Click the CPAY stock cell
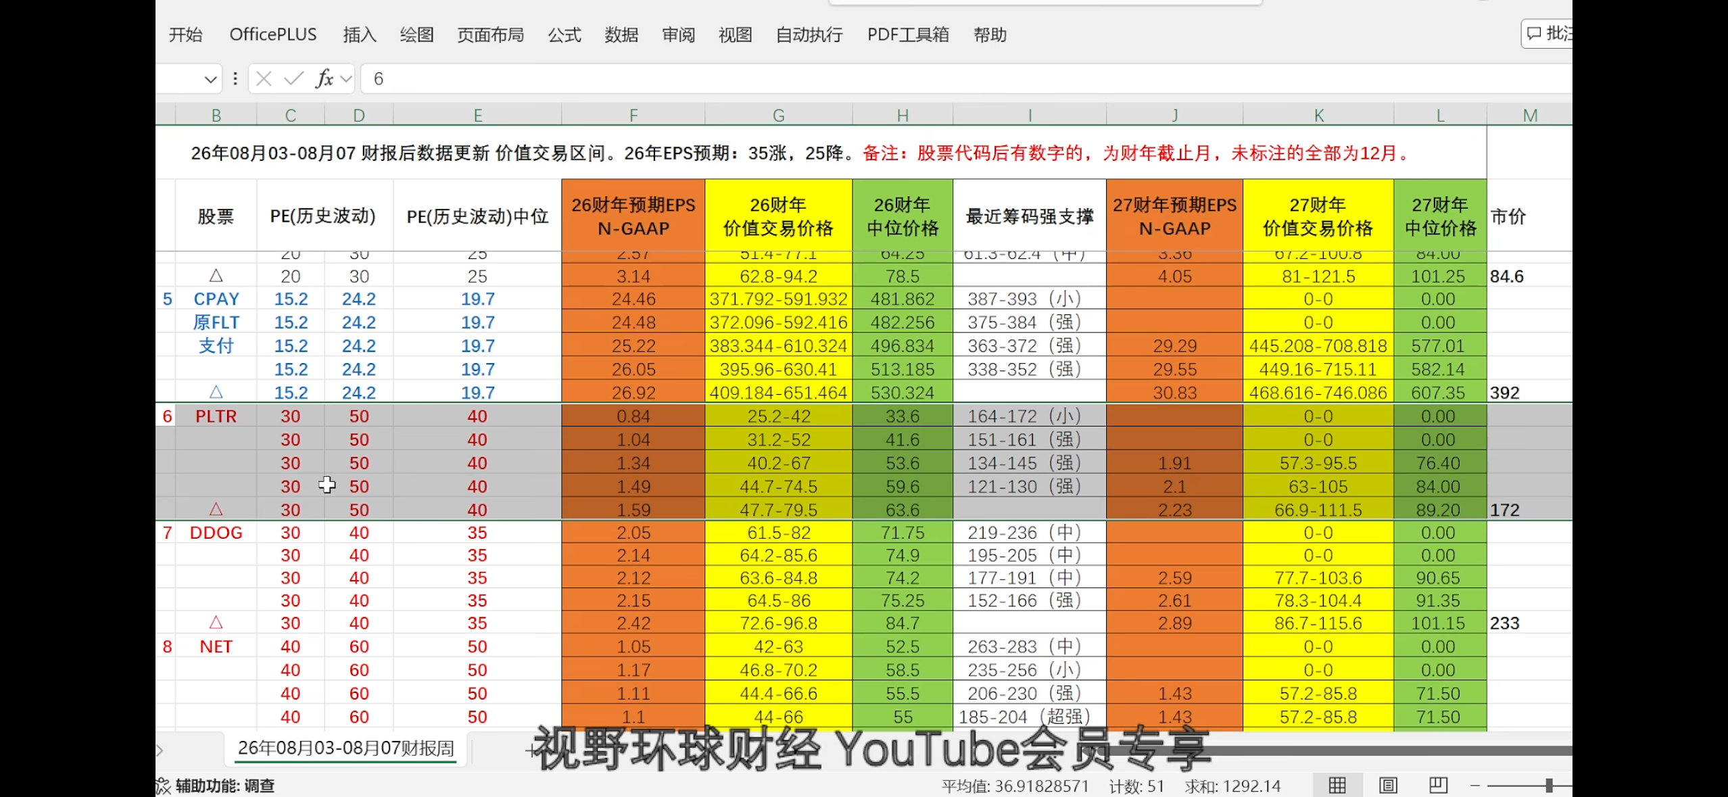Image resolution: width=1728 pixels, height=797 pixels. tap(216, 299)
